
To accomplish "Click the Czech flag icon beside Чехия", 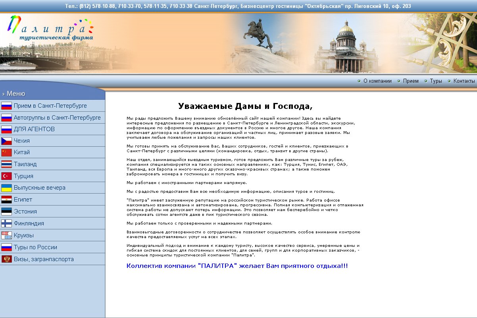I will tap(6, 140).
